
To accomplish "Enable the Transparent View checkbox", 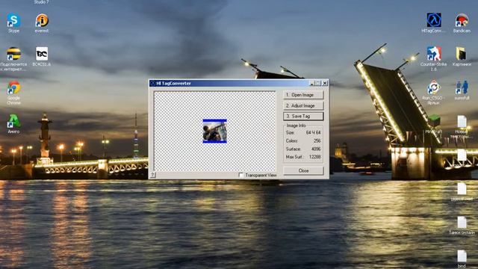I will pyautogui.click(x=240, y=175).
